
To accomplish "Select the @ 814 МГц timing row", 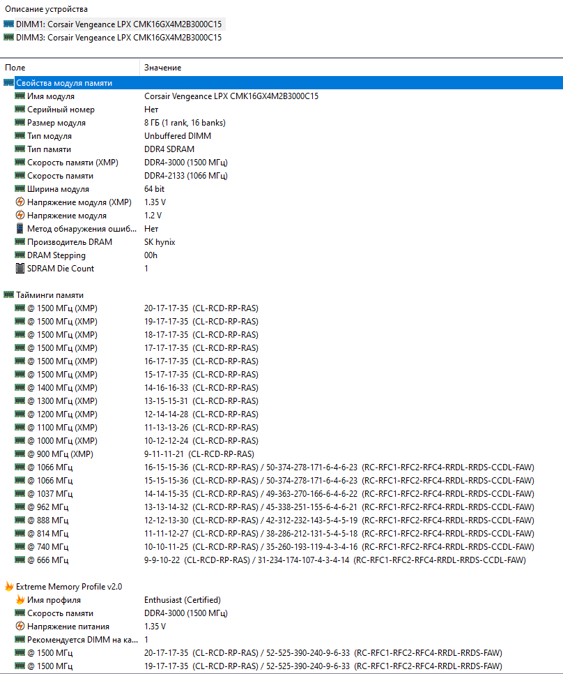I will [281, 534].
